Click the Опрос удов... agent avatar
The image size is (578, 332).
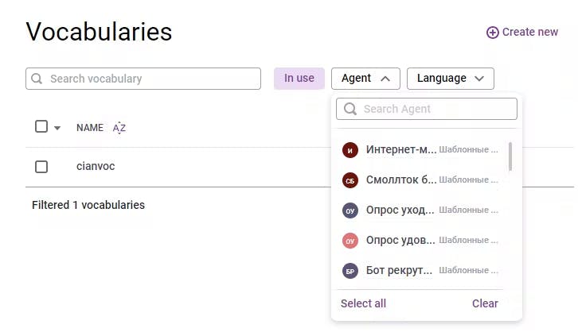pos(350,241)
